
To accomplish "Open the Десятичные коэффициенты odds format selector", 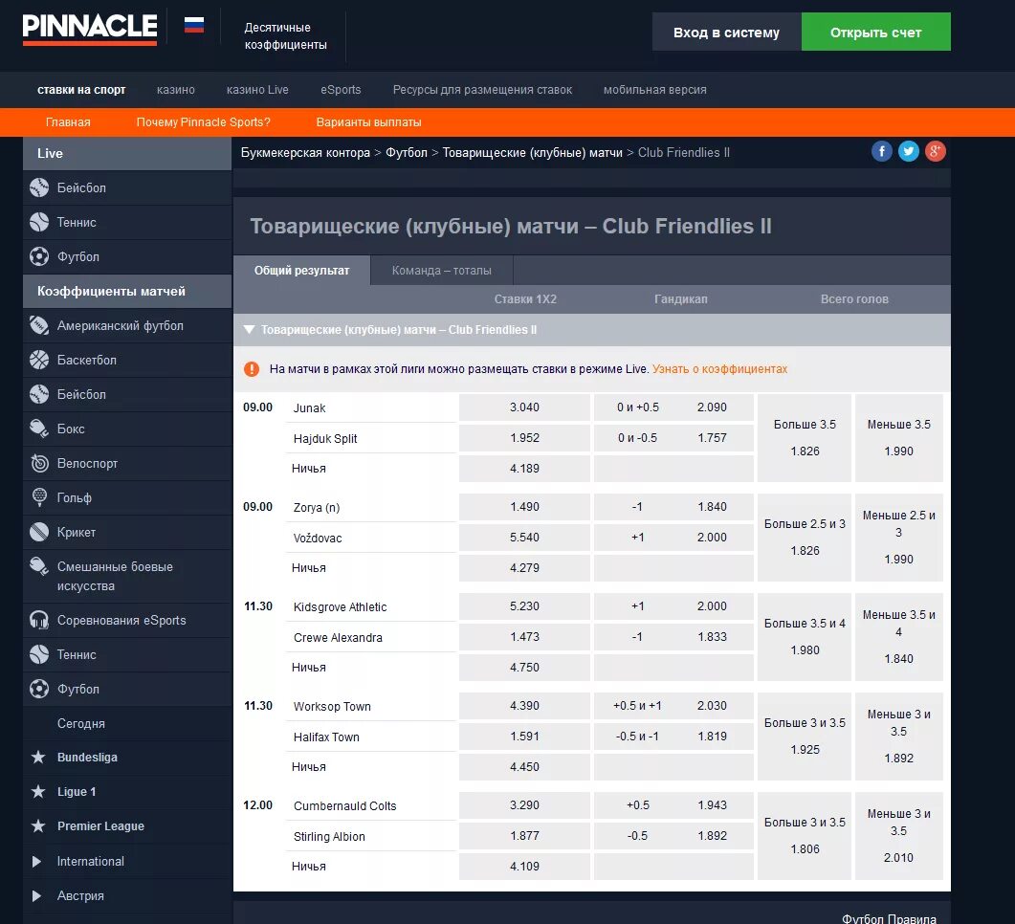I will point(285,36).
